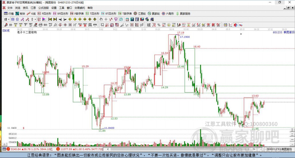Open the 公式选股 menu
This screenshot has height=158, width=295.
pyautogui.click(x=44, y=8)
